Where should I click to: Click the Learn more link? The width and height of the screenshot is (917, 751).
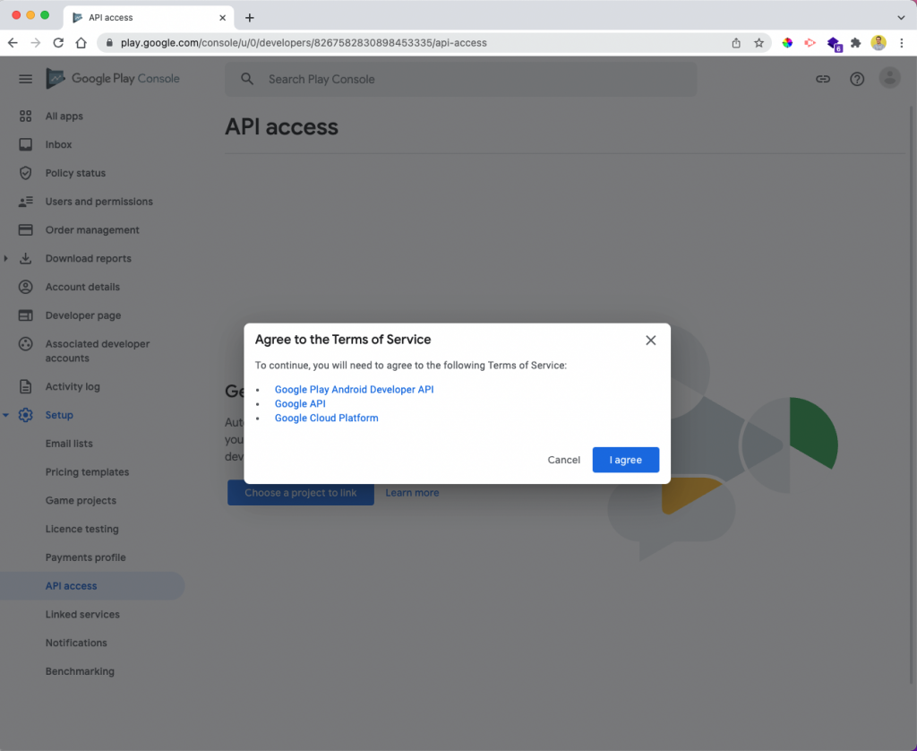[x=412, y=493]
